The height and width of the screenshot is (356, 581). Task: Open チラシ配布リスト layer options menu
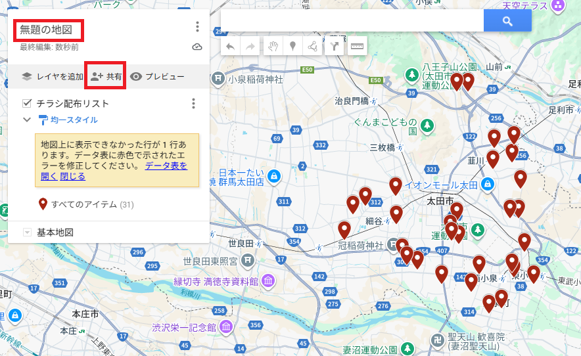tap(193, 104)
